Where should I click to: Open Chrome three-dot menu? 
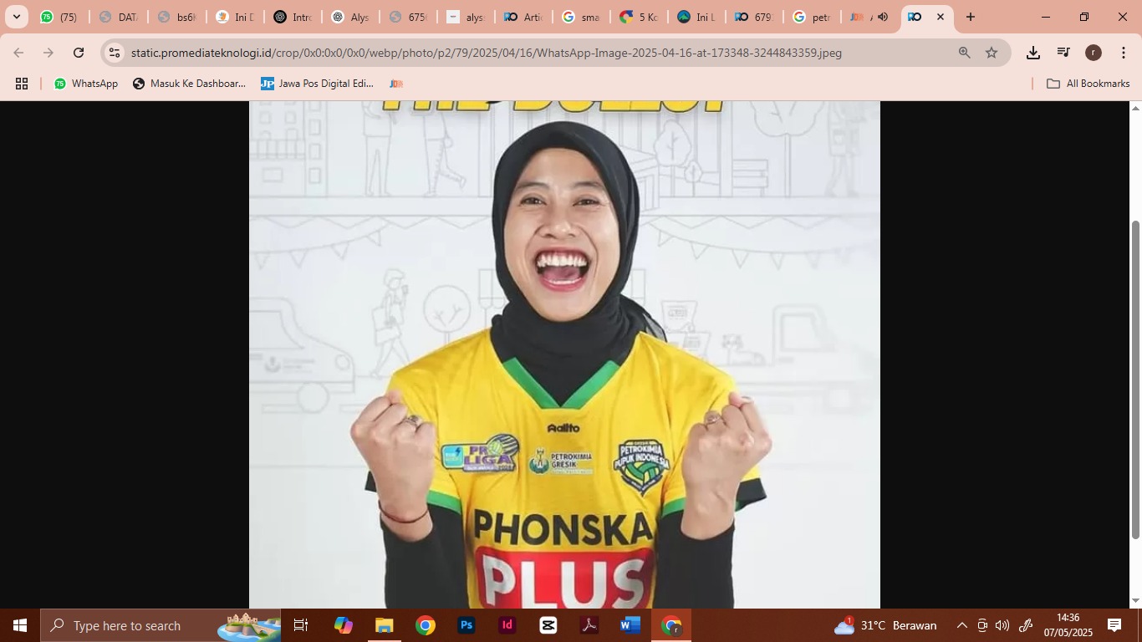coord(1124,53)
